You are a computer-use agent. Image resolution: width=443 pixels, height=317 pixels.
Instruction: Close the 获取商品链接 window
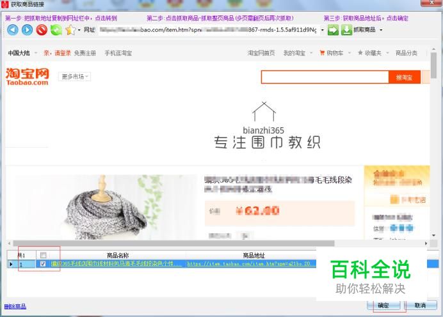click(x=431, y=3)
